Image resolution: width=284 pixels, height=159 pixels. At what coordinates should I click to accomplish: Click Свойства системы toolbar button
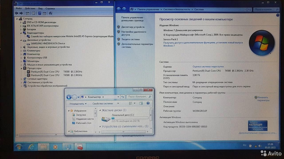tap(103, 104)
